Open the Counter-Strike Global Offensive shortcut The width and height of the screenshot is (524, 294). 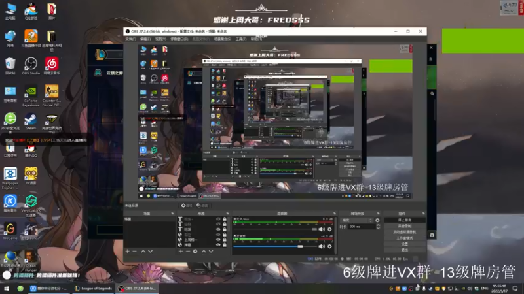(52, 95)
